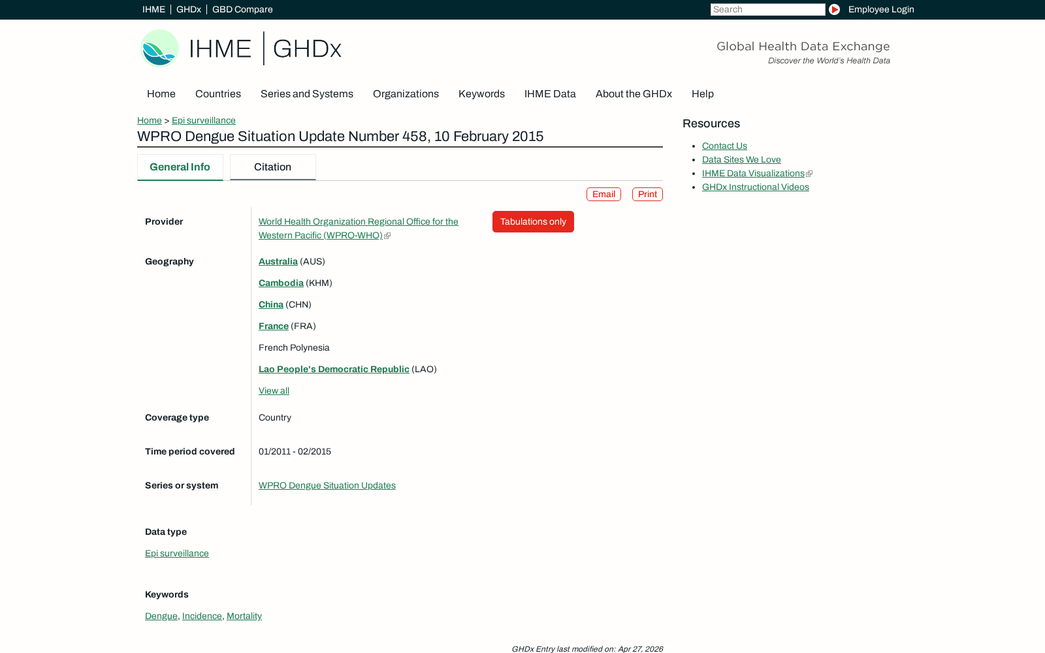Open the Incidence keyword link
This screenshot has width=1045, height=653.
point(202,616)
